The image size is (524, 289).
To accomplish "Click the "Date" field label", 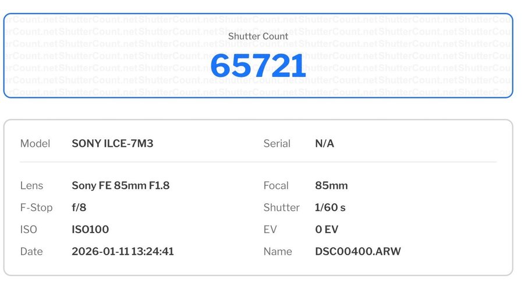I will 31,252.
